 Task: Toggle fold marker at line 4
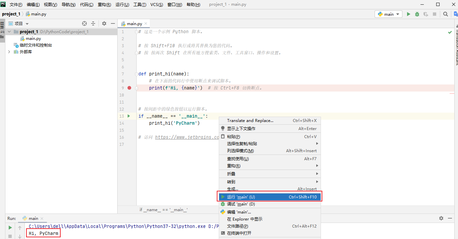coord(136,53)
